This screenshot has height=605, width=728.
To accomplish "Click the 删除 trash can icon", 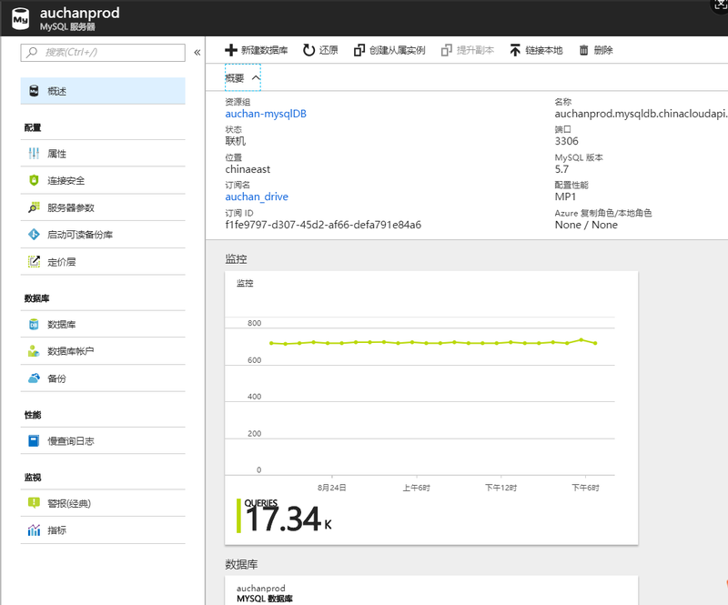I will (583, 50).
